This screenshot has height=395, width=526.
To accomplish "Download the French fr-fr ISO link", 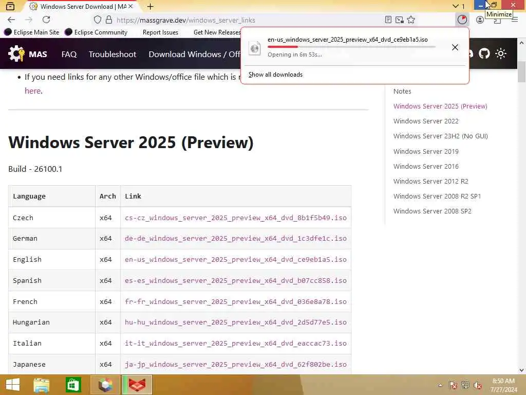I will (235, 301).
